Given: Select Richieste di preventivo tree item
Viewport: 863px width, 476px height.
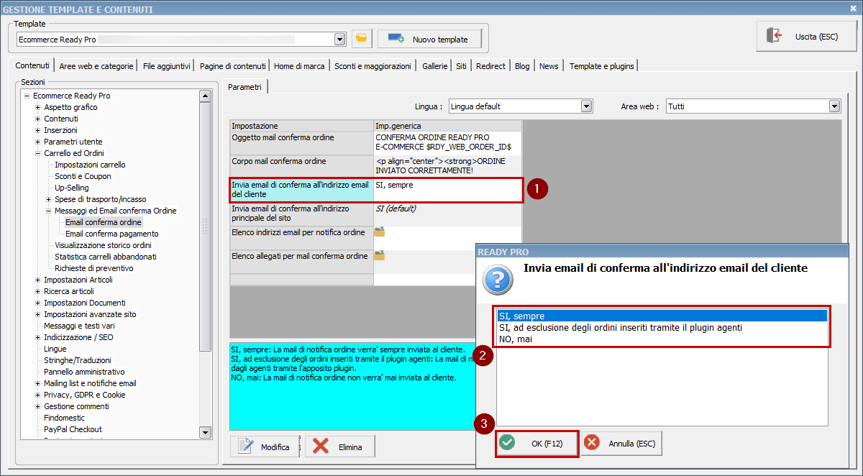Looking at the screenshot, I should coord(93,268).
